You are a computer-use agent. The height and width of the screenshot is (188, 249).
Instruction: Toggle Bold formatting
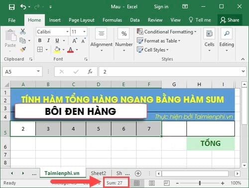coord(40,40)
